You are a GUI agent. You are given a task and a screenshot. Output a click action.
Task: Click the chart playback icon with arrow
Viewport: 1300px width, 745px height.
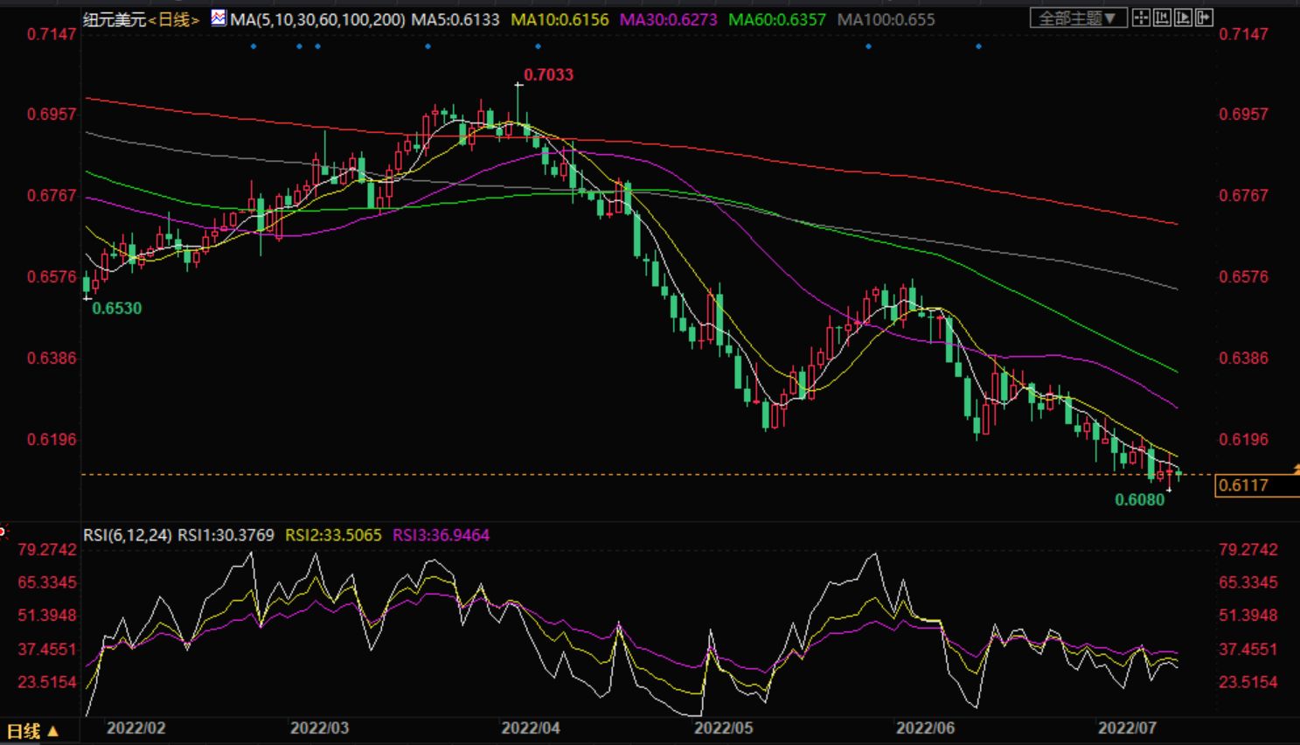1183,17
